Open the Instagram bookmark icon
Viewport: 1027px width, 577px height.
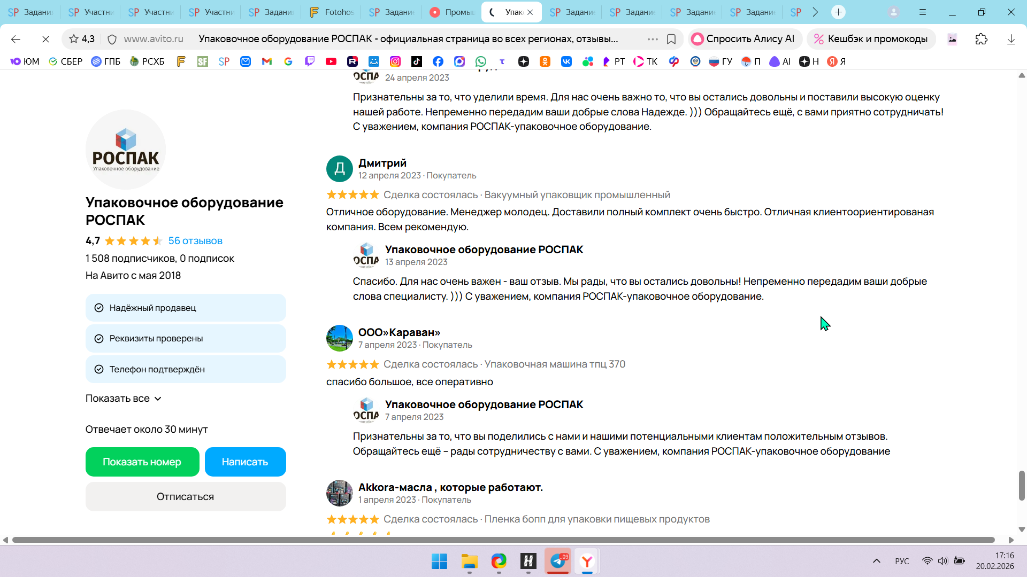coord(395,61)
